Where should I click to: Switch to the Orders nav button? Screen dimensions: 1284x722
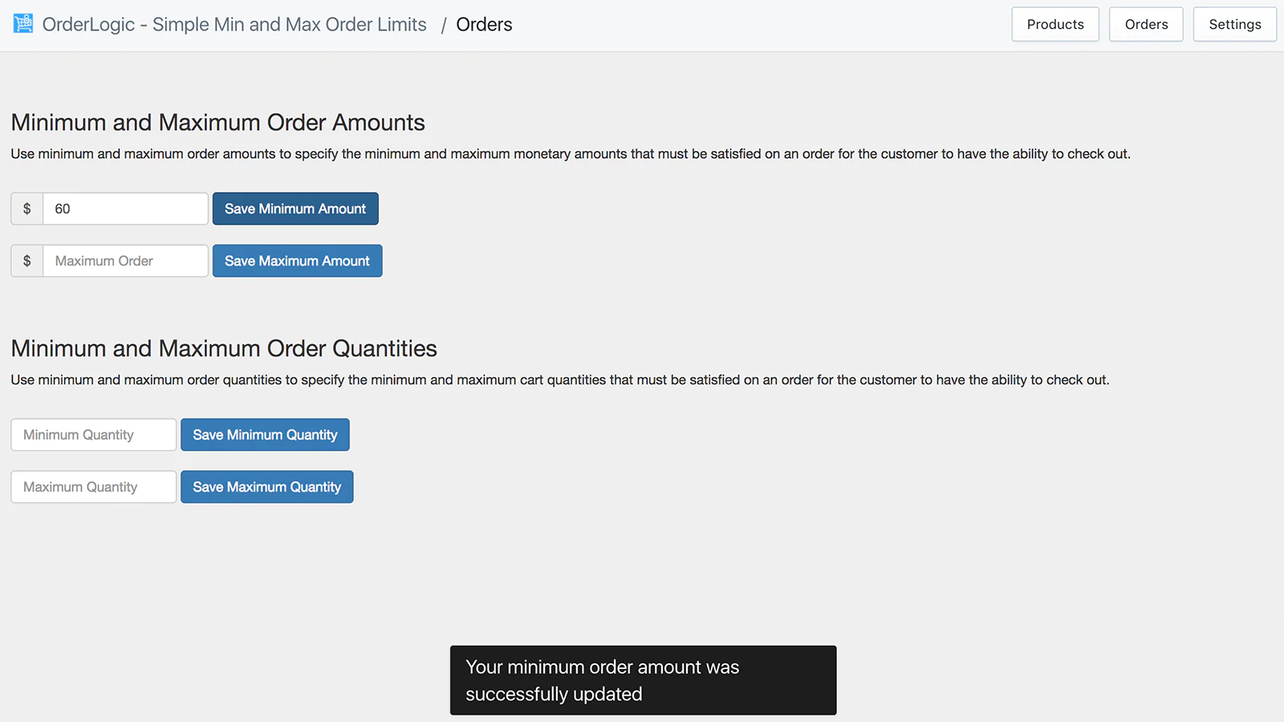point(1146,25)
